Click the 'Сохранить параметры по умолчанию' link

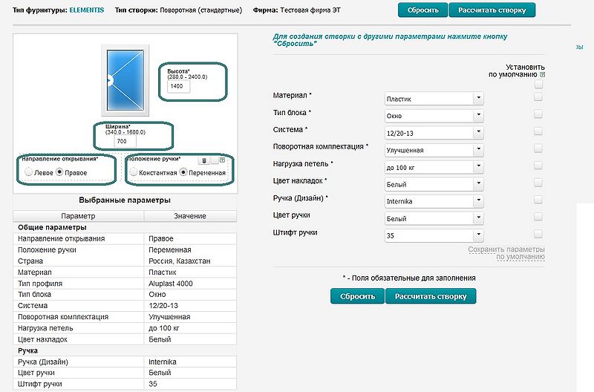point(506,253)
